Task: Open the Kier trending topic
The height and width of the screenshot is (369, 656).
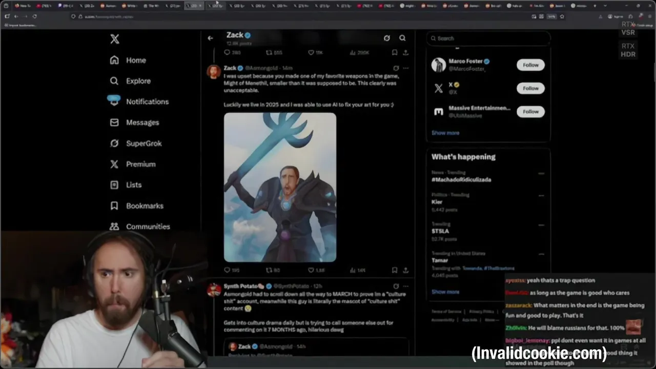Action: [437, 202]
